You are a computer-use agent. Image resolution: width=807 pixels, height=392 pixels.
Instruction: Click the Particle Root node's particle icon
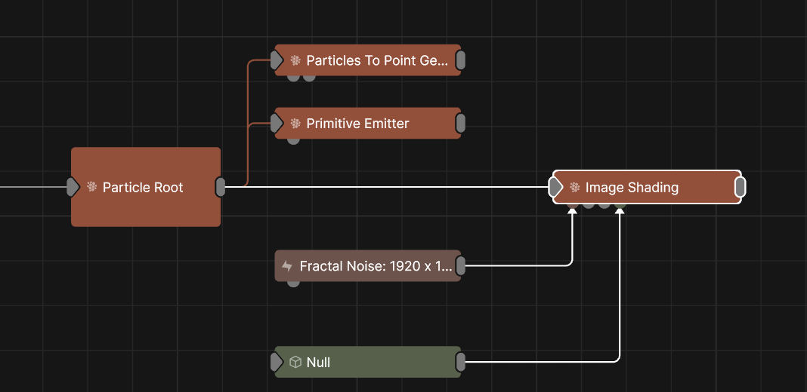point(92,187)
